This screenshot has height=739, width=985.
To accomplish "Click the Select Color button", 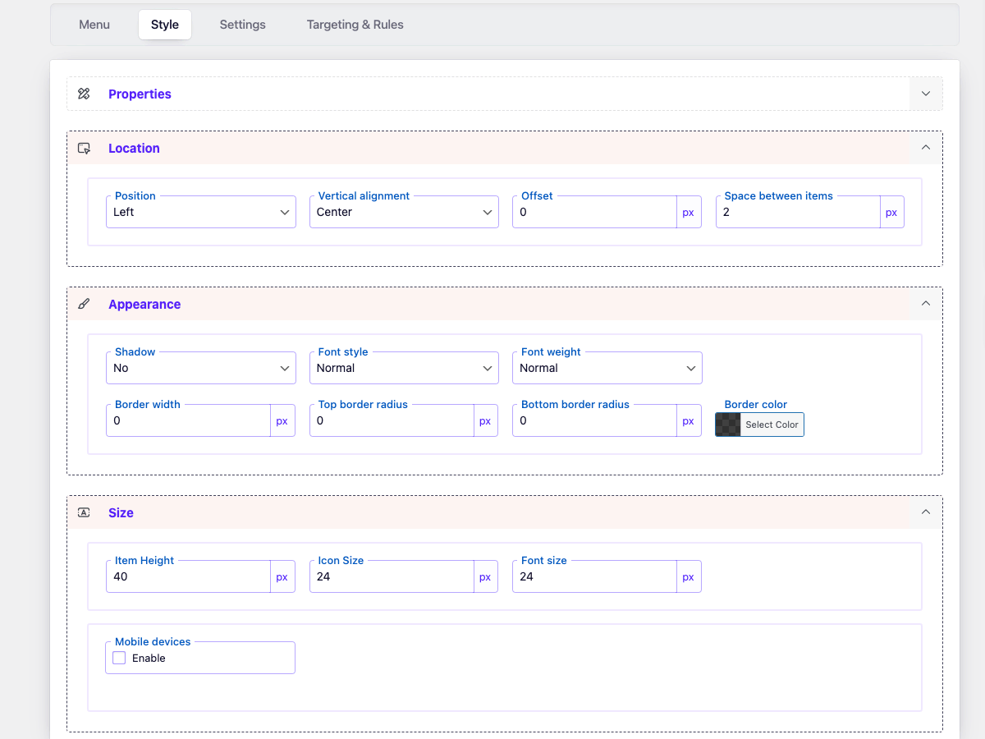I will 772,425.
